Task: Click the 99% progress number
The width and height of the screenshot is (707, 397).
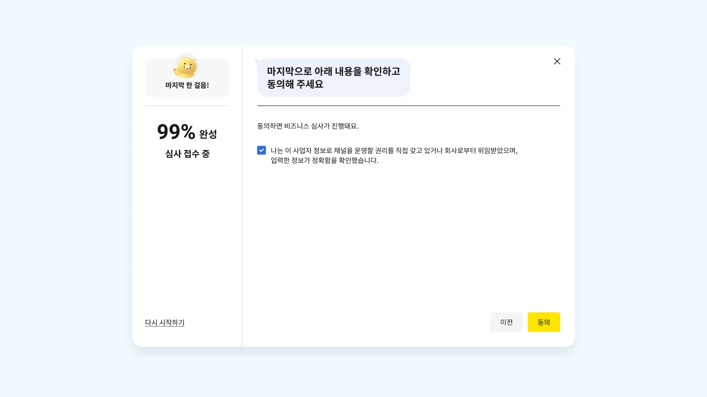Action: (x=176, y=132)
